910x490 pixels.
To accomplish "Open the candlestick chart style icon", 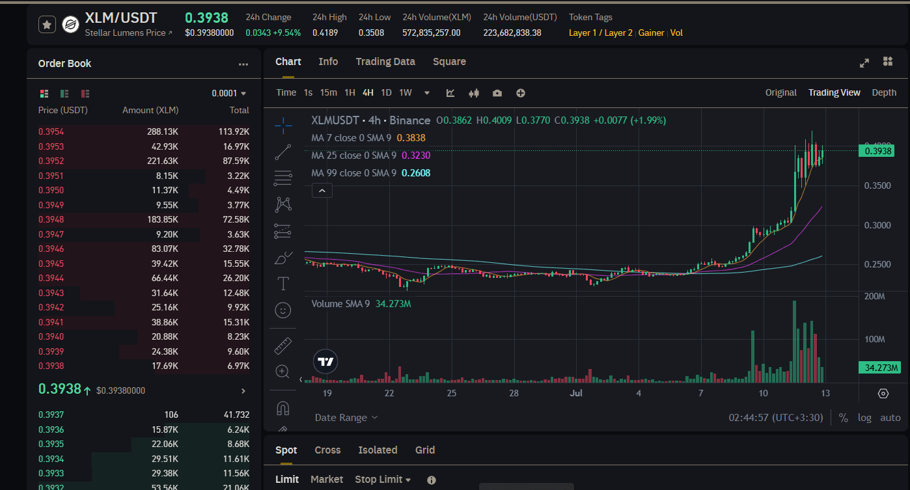I will pyautogui.click(x=474, y=93).
